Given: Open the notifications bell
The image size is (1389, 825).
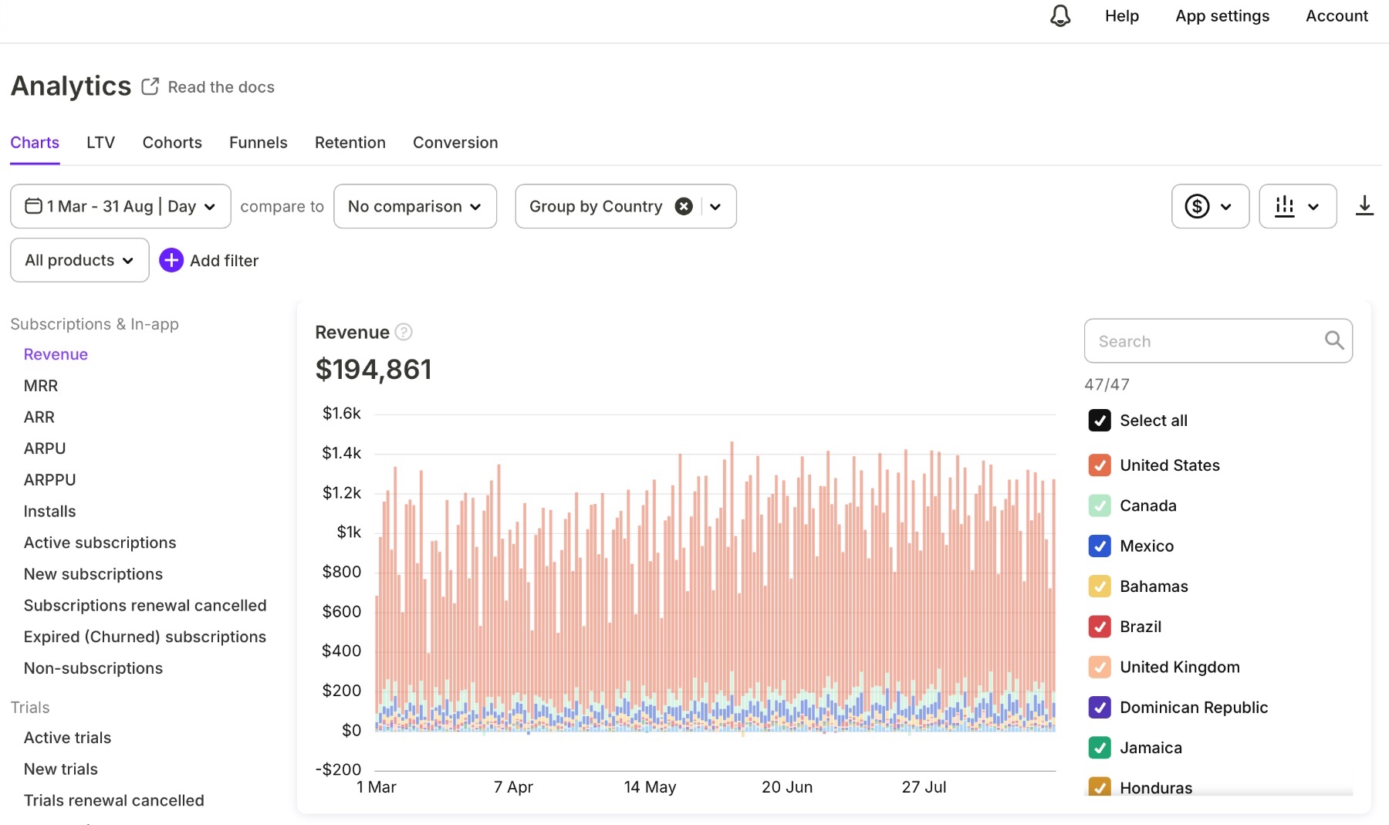Looking at the screenshot, I should (x=1060, y=15).
